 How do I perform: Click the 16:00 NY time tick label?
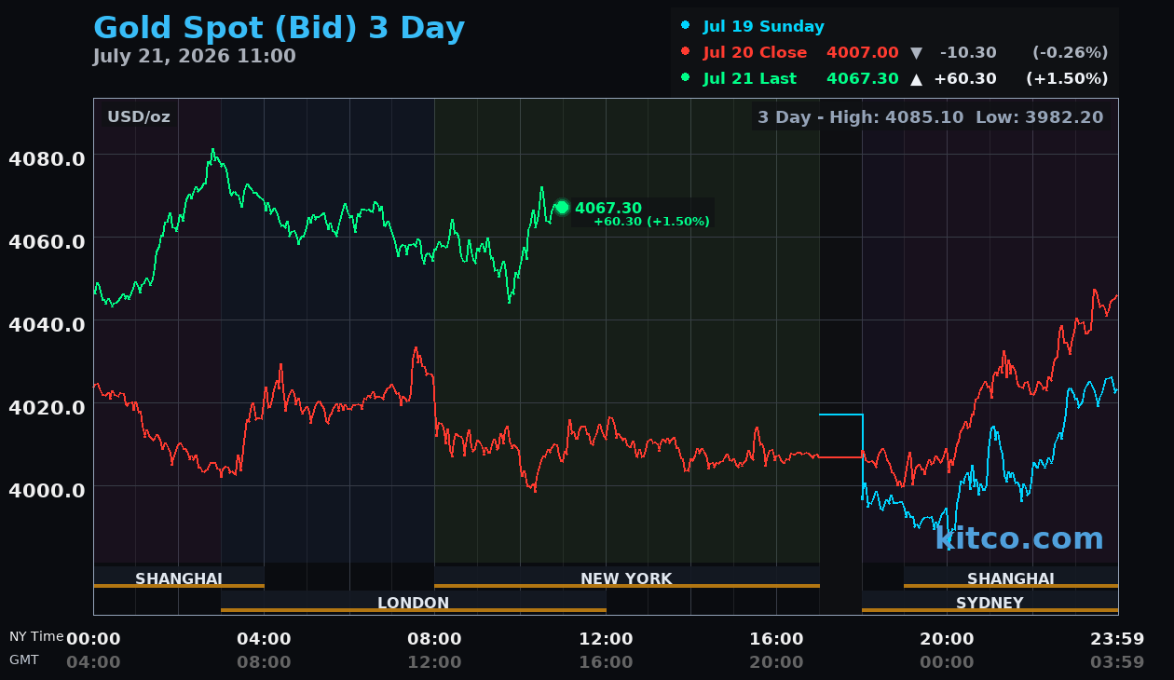click(776, 639)
